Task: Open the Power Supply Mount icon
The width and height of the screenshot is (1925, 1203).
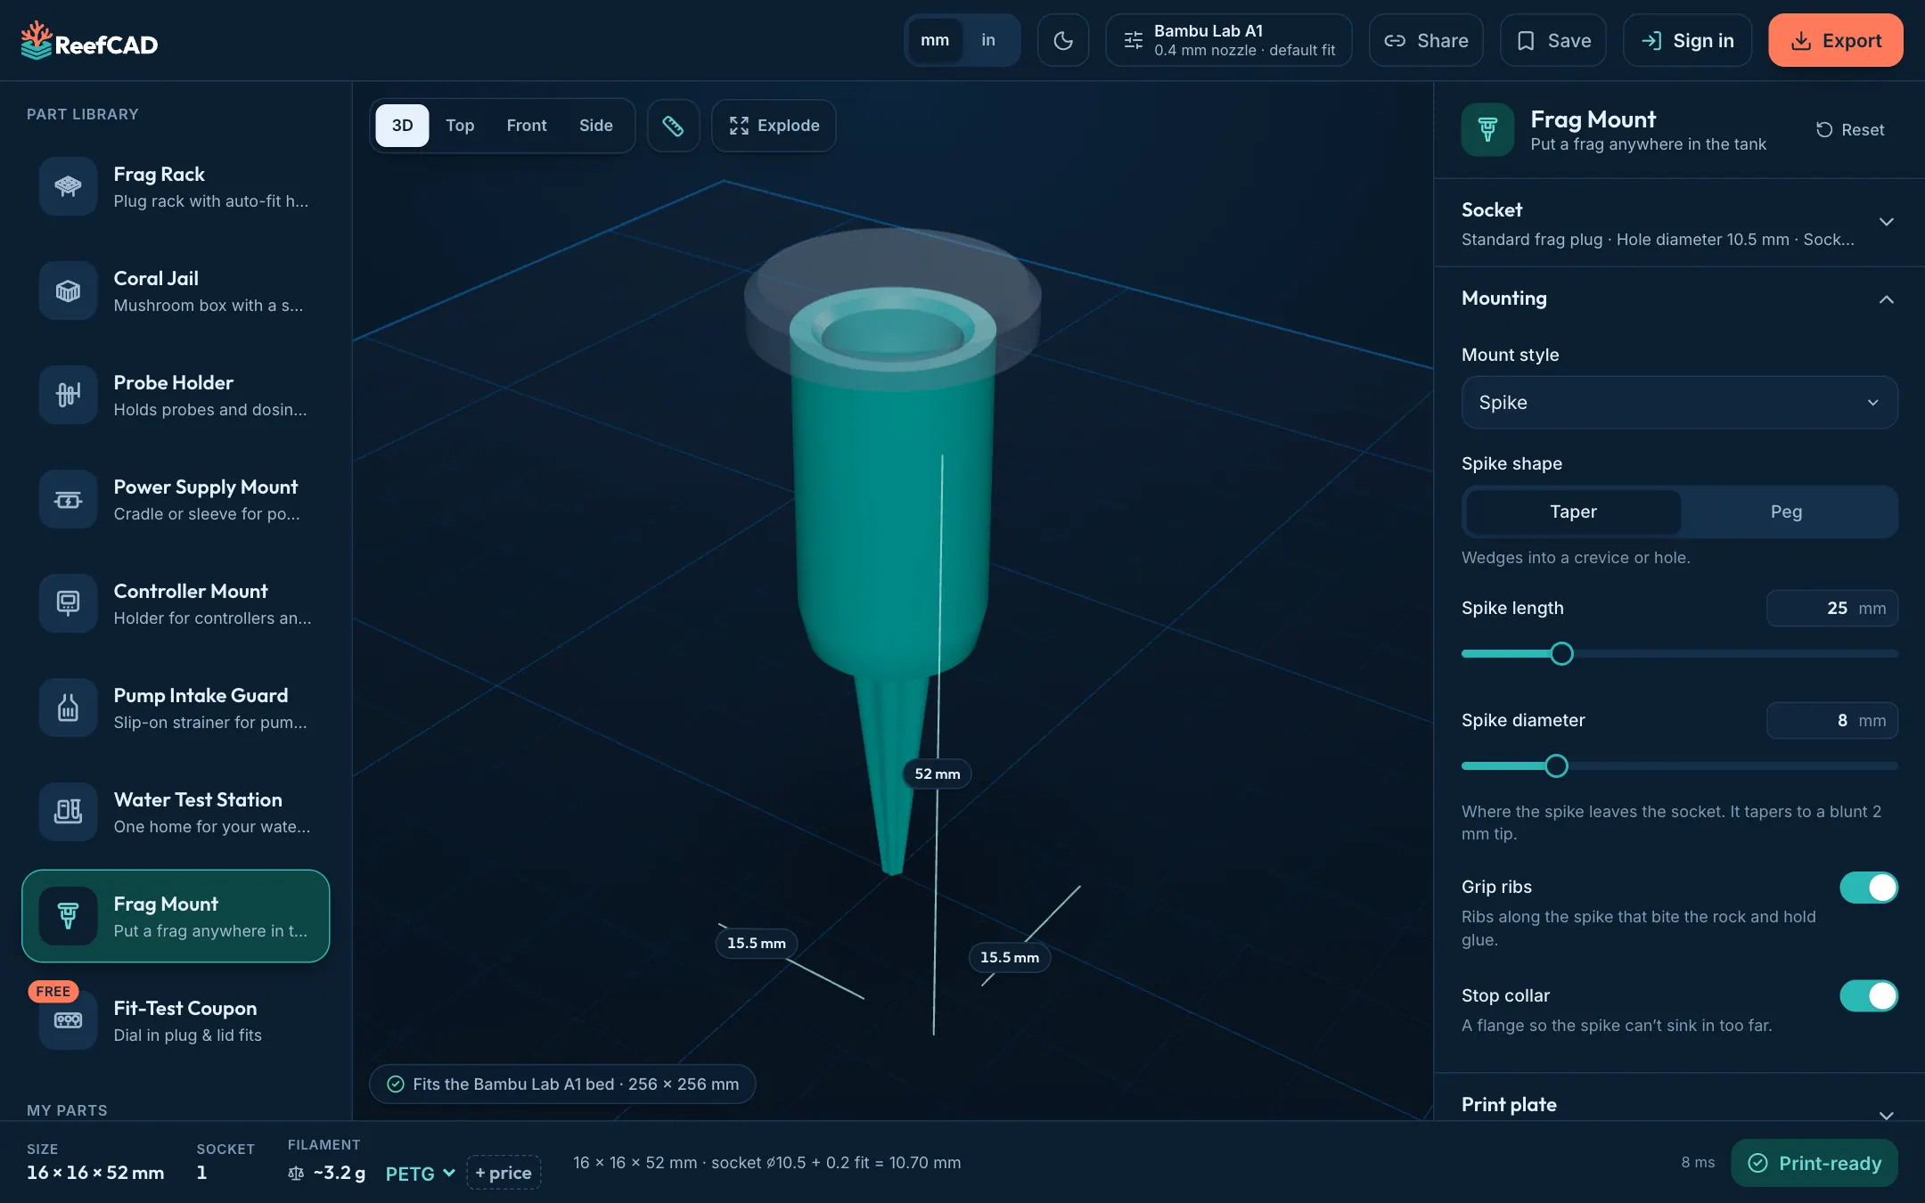Action: 68,499
